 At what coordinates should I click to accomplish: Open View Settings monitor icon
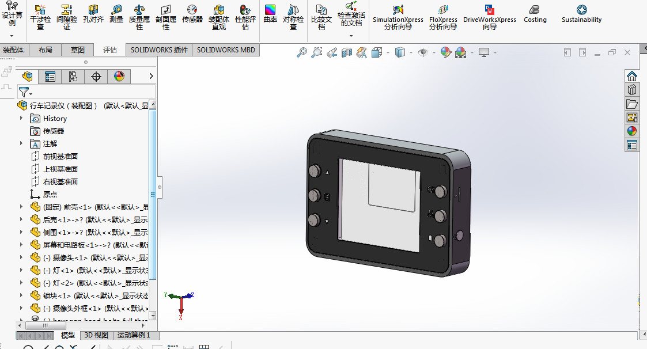[x=483, y=52]
